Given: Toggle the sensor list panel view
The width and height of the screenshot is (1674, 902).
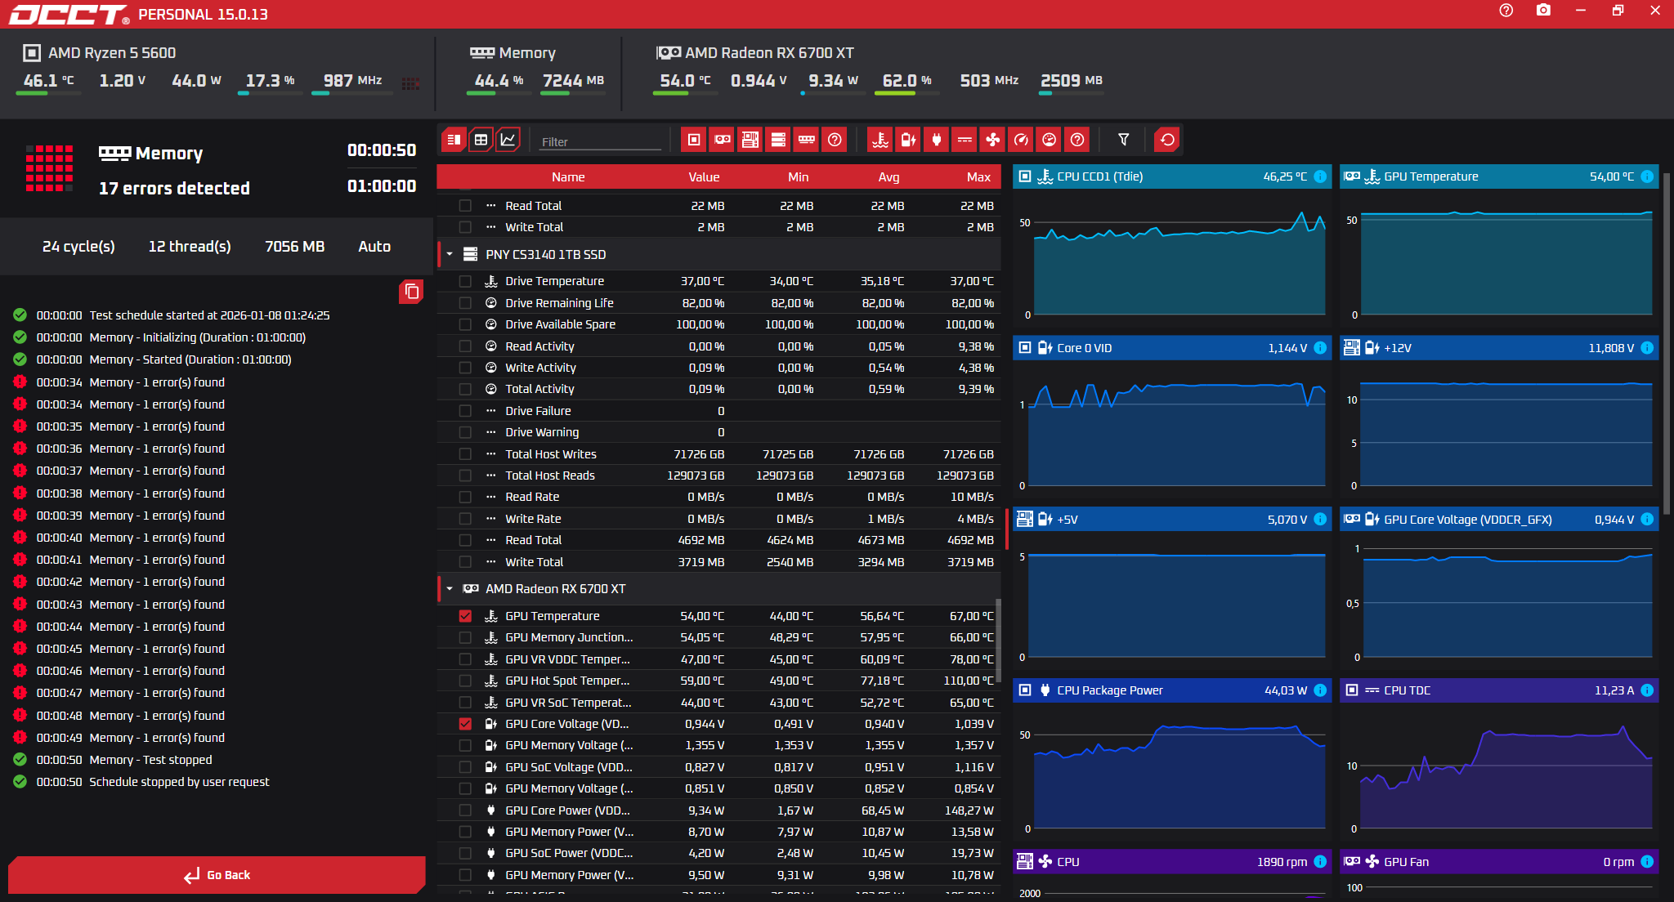Looking at the screenshot, I should [x=454, y=140].
